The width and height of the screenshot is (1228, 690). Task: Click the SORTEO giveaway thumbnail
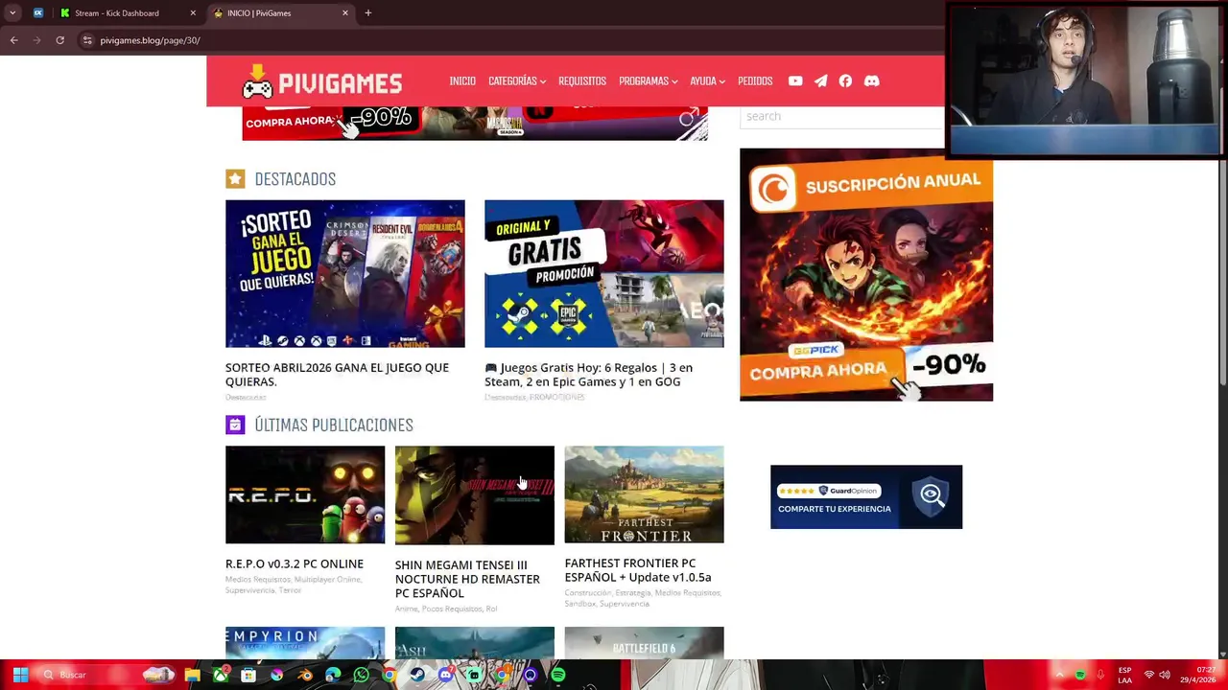345,274
